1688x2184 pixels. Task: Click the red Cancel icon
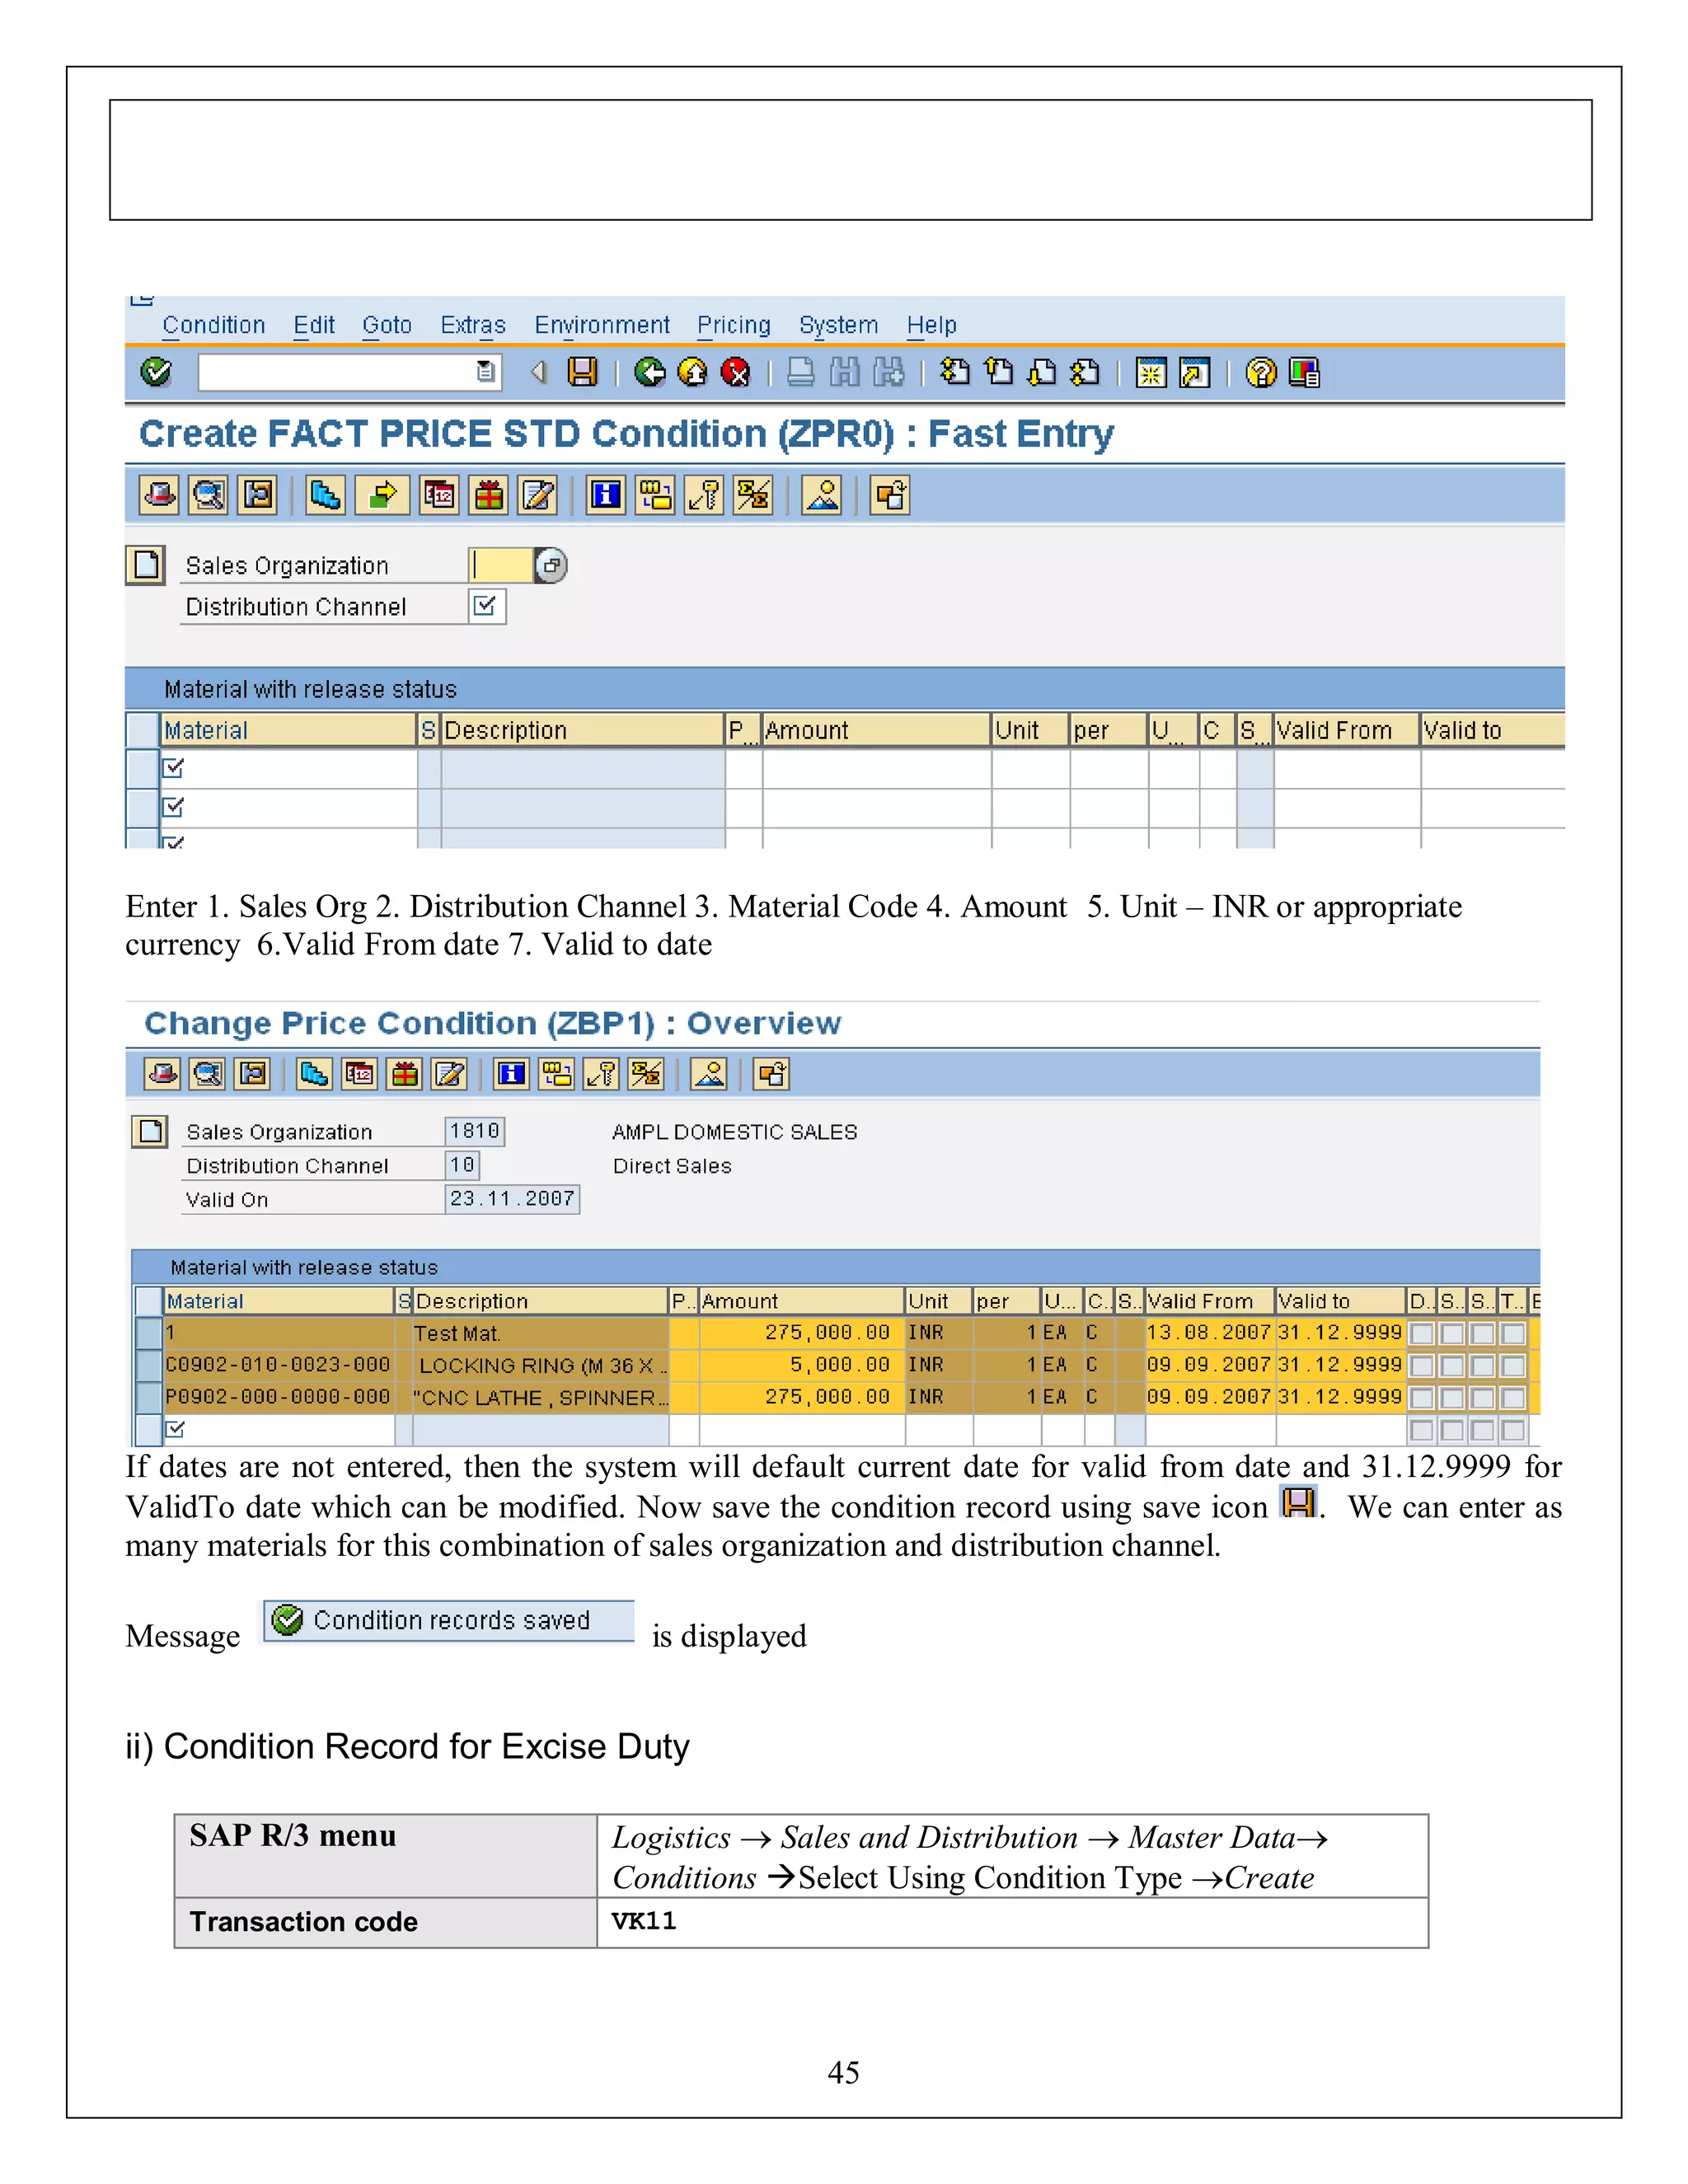pyautogui.click(x=735, y=373)
